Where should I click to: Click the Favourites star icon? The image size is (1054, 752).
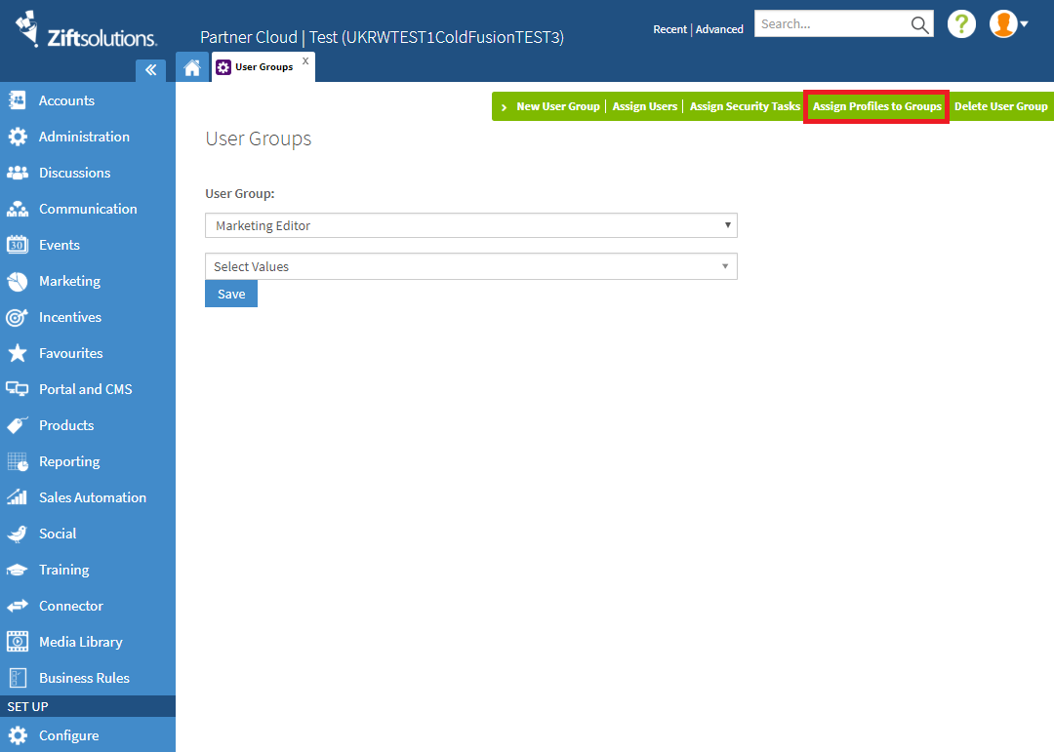18,353
